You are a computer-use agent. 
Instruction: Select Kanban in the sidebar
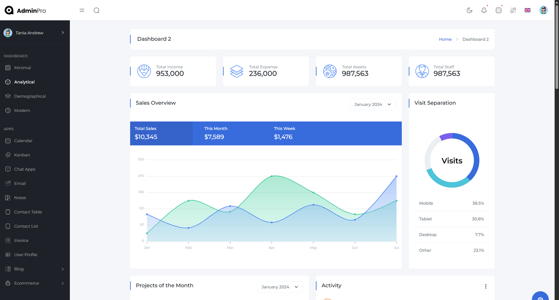click(x=22, y=155)
